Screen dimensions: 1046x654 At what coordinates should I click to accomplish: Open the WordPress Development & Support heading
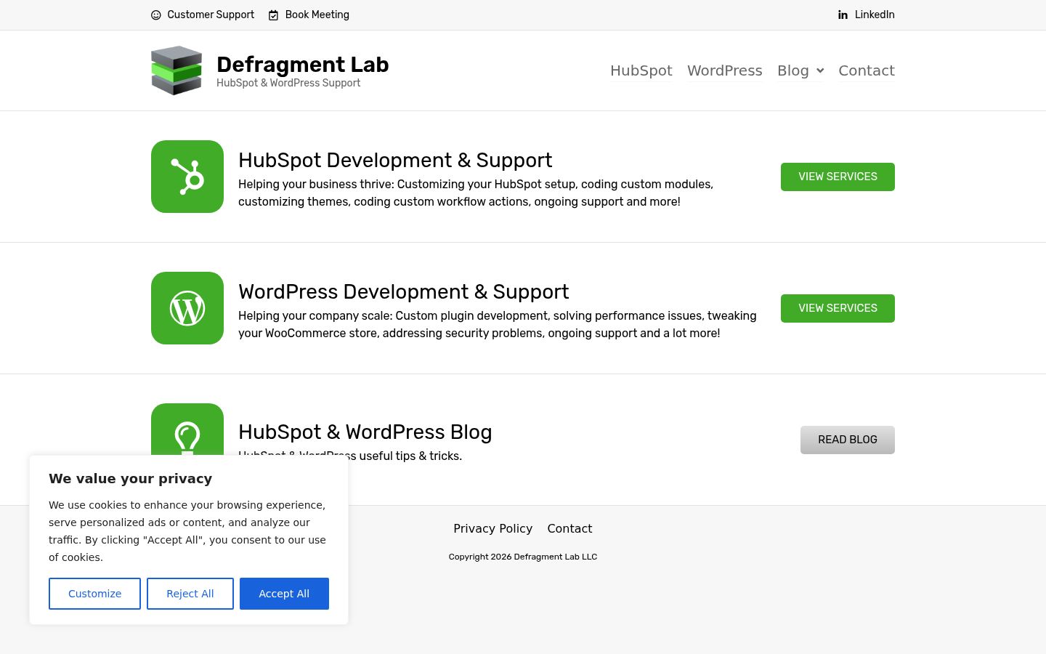click(x=404, y=291)
